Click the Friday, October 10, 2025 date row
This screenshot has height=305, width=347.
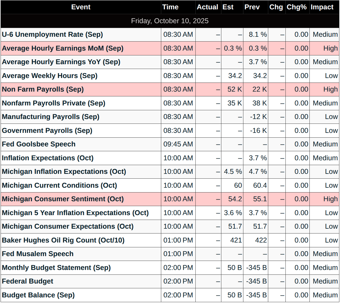(x=170, y=21)
